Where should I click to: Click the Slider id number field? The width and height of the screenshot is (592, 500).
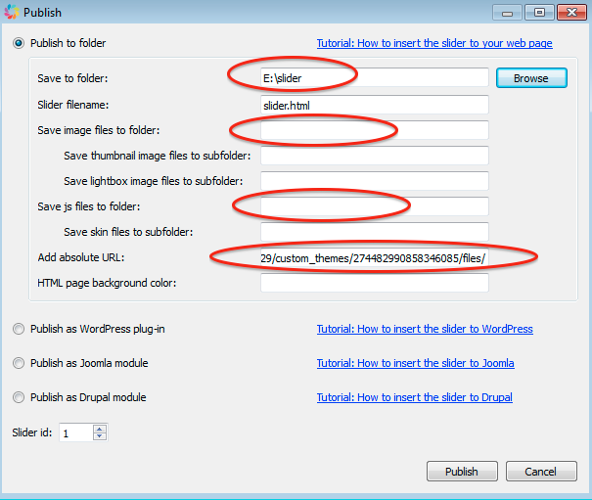tap(76, 432)
